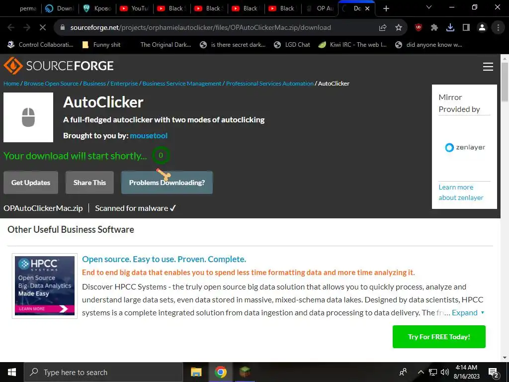Image resolution: width=509 pixels, height=382 pixels.
Task: Open the Extensions puzzle icon
Action: (x=434, y=28)
